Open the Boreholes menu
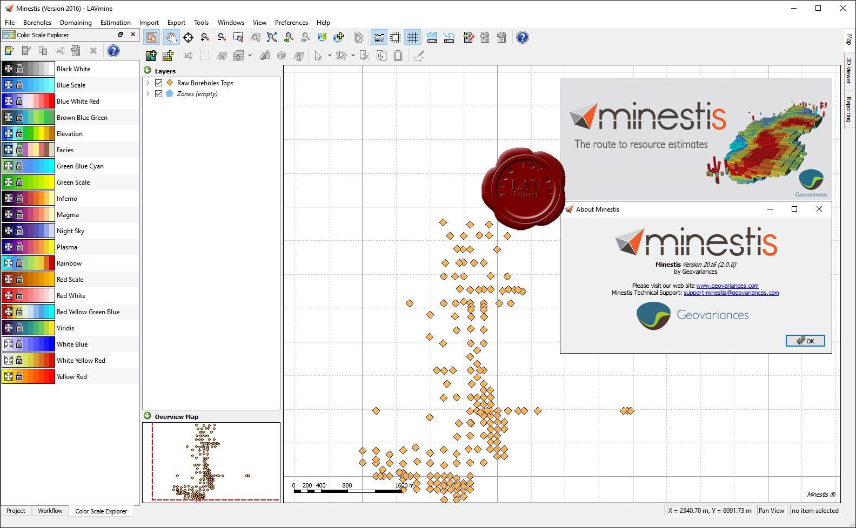Image resolution: width=856 pixels, height=528 pixels. click(x=37, y=23)
